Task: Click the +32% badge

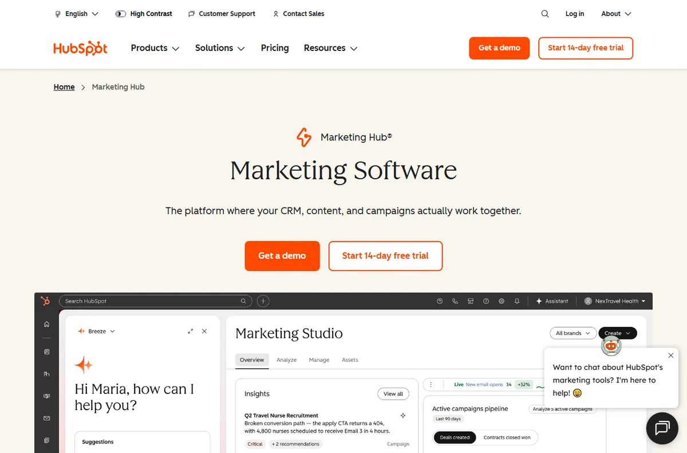Action: tap(523, 385)
